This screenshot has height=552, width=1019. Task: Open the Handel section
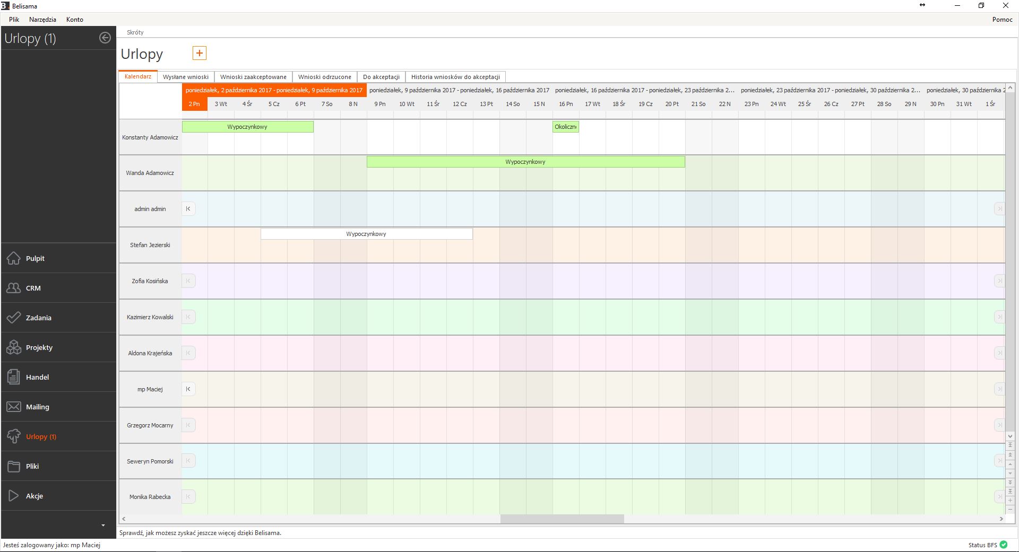37,377
